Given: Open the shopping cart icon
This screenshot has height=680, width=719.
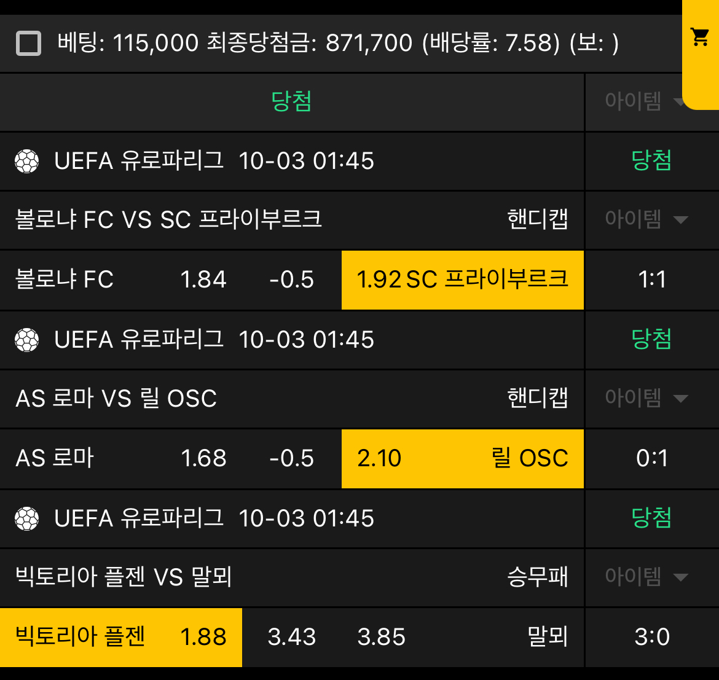Looking at the screenshot, I should pos(700,37).
